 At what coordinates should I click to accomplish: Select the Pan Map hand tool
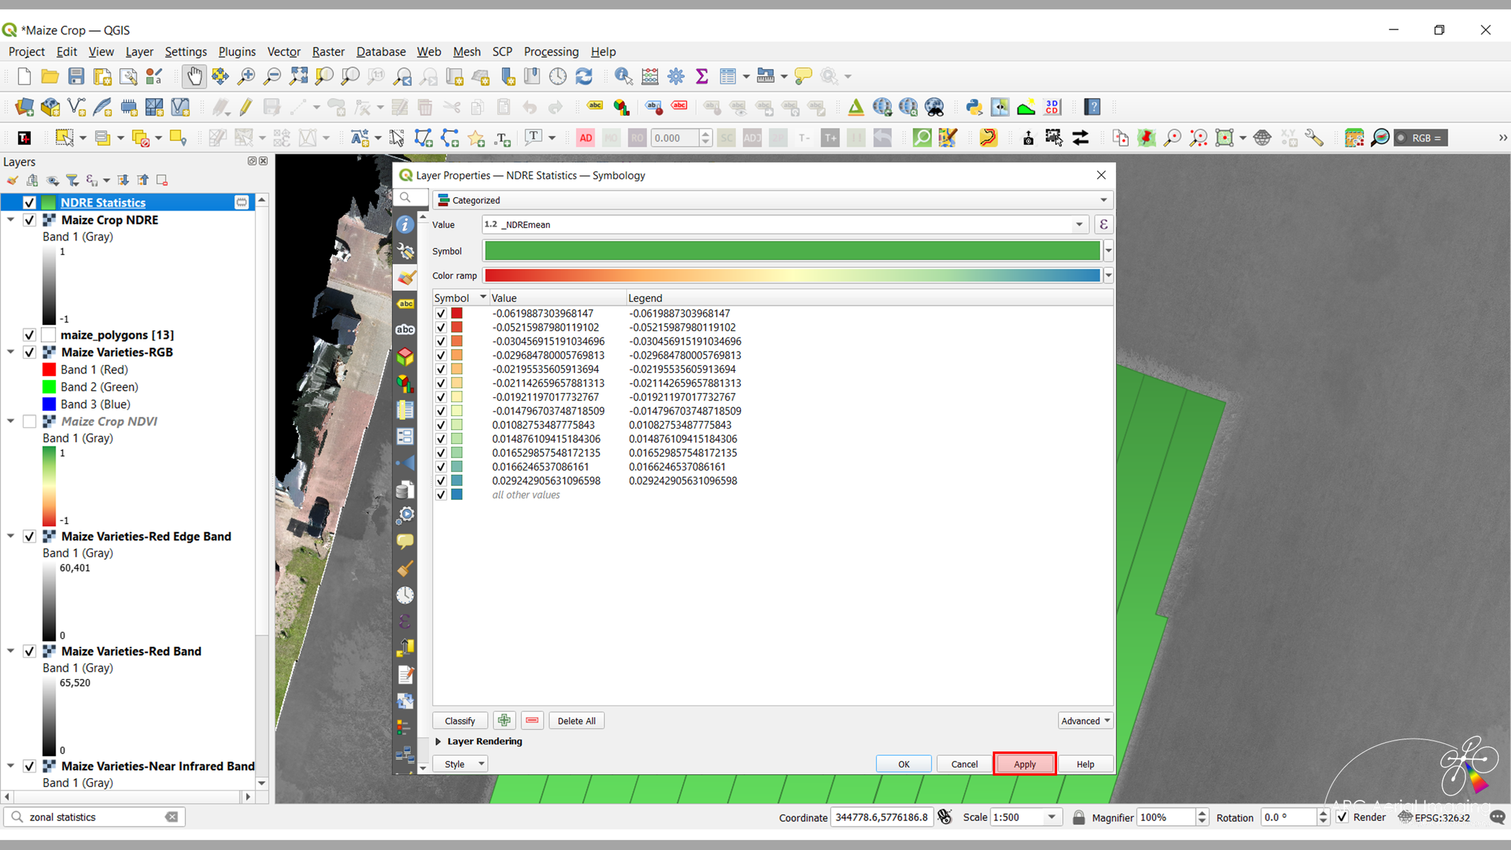194,76
